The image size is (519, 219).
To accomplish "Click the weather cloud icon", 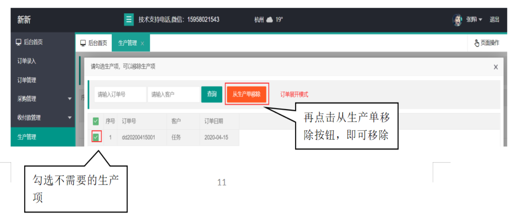I will (x=269, y=20).
